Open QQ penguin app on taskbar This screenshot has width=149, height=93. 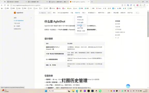click(x=96, y=91)
